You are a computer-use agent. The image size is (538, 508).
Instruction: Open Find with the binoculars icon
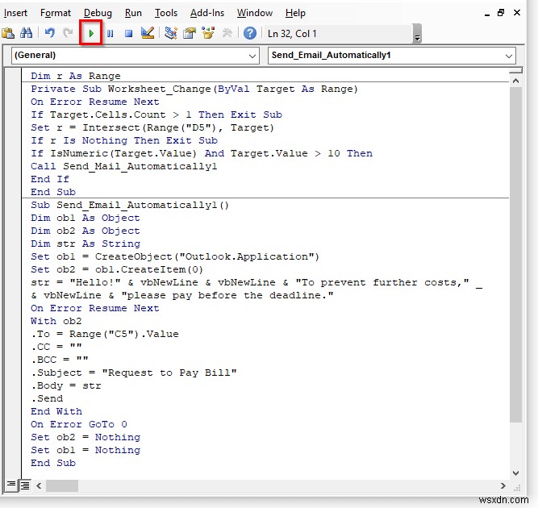pyautogui.click(x=27, y=33)
